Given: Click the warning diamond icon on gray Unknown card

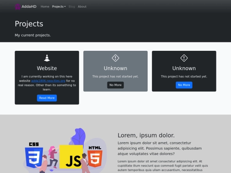Looking at the screenshot, I should (x=115, y=58).
